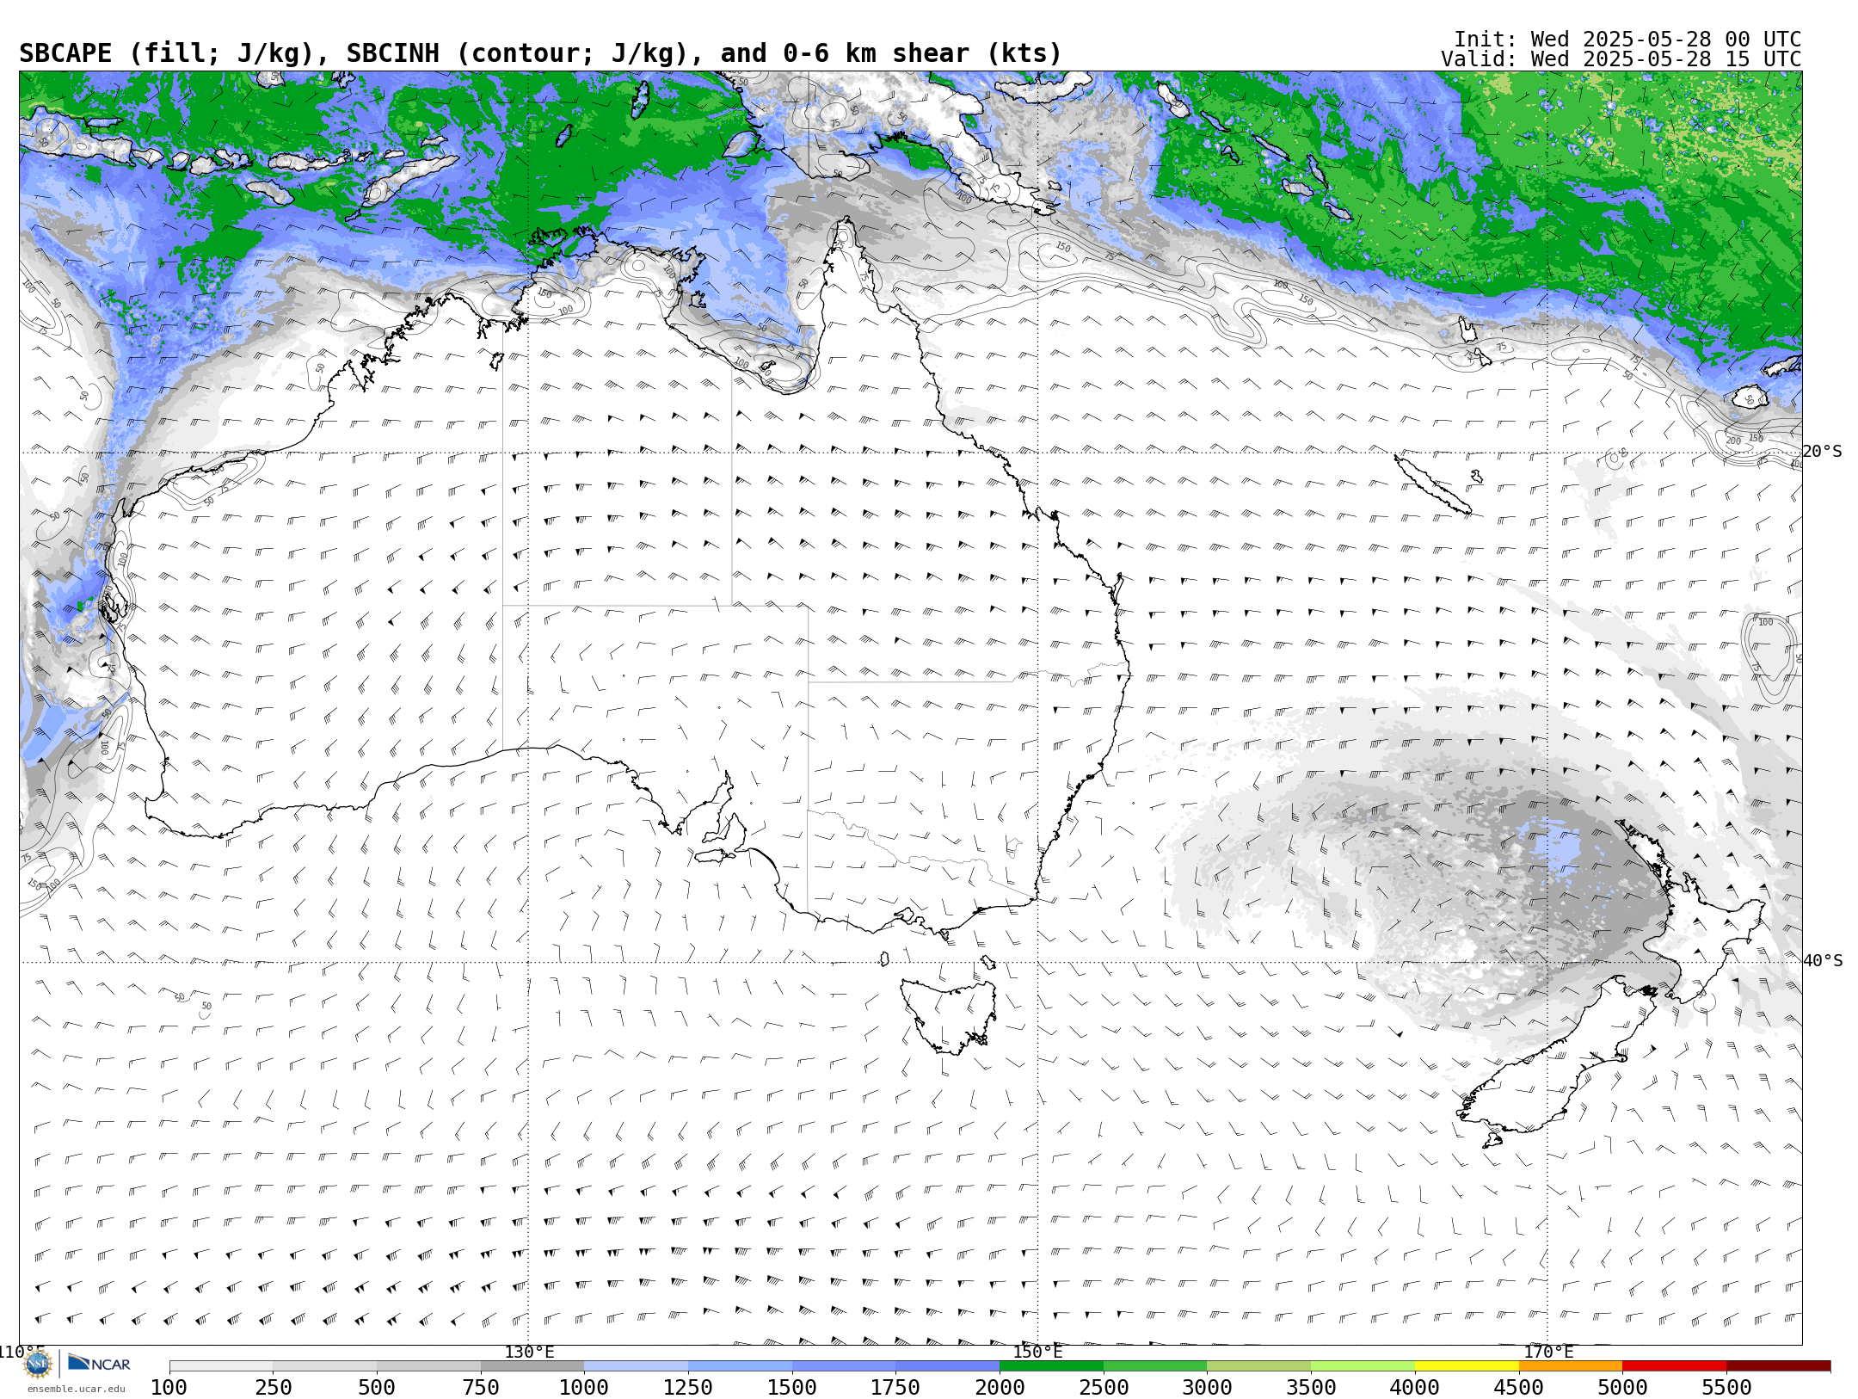
Task: Click the colorbar label 3000
Action: tap(1207, 1387)
